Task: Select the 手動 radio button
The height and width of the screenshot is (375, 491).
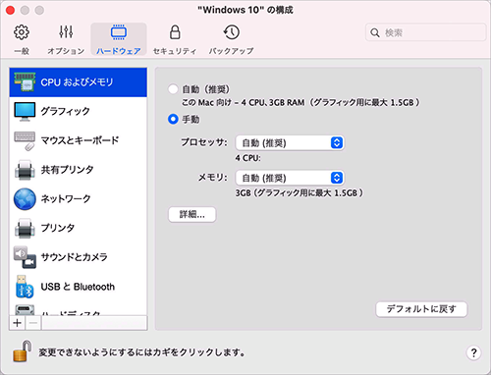Action: pos(173,119)
